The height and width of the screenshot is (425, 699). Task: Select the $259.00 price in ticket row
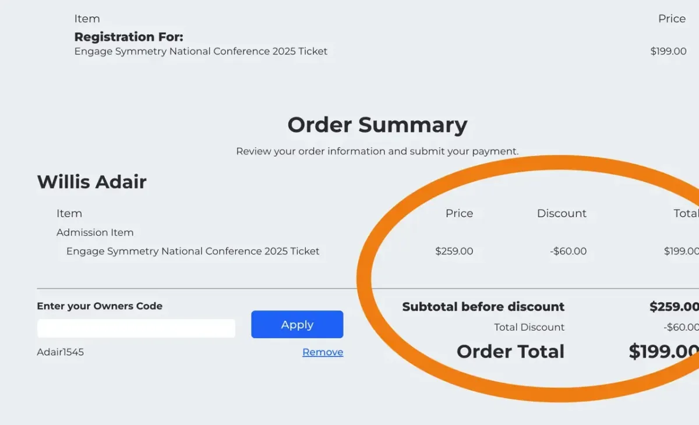click(454, 252)
